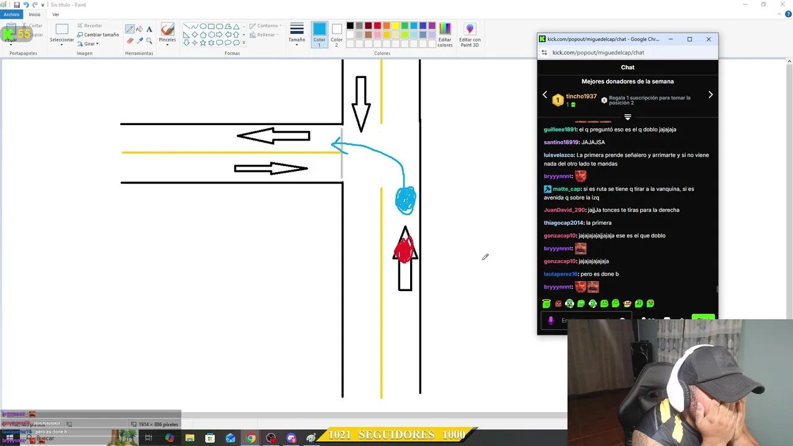
Task: Pick the green color swatch in the top row
Action: click(x=405, y=26)
